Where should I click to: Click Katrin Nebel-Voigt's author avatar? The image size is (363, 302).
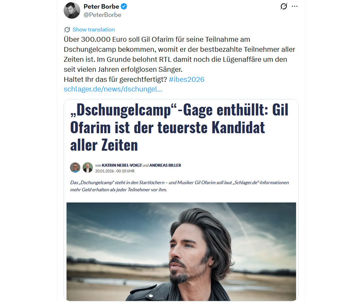coord(75,167)
